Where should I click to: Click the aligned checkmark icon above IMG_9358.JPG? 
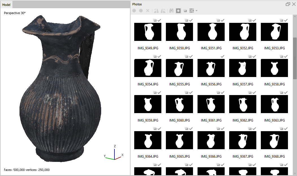(x=286, y=56)
